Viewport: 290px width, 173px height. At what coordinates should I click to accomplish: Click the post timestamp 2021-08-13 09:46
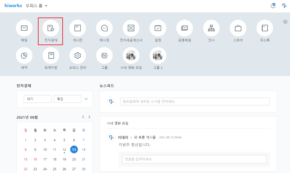[x=170, y=137]
